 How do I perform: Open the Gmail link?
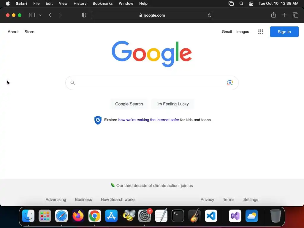coord(227,31)
